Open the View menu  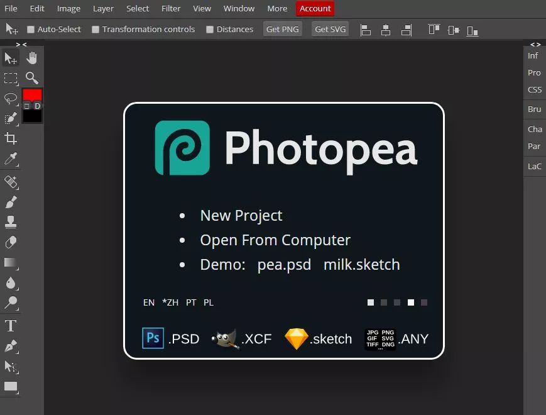pos(202,8)
